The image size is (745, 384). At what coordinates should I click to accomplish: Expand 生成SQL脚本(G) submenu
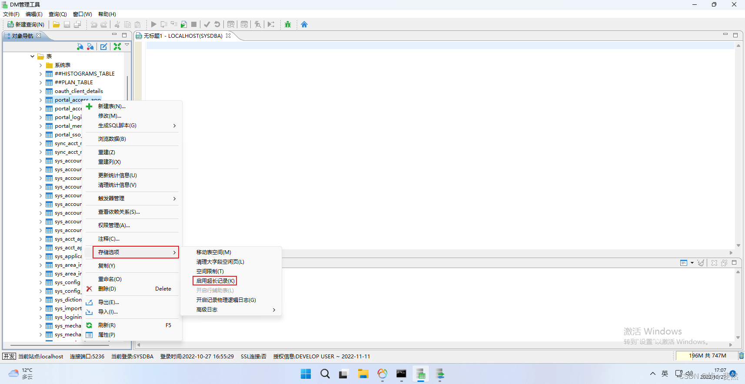click(132, 126)
